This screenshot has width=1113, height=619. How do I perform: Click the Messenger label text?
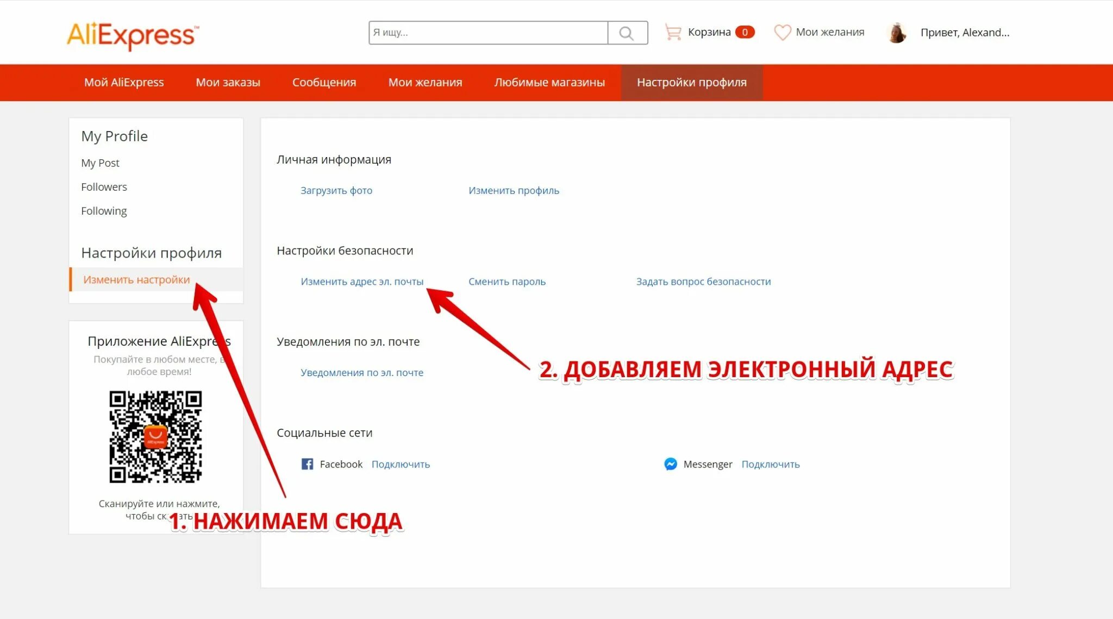pos(708,464)
